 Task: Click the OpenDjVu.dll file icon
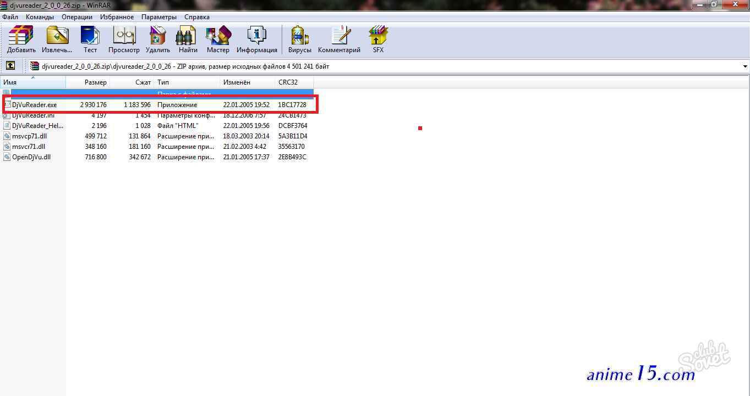point(7,157)
